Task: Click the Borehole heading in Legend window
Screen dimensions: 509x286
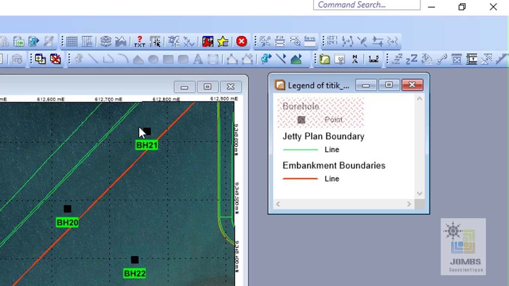Action: point(301,106)
